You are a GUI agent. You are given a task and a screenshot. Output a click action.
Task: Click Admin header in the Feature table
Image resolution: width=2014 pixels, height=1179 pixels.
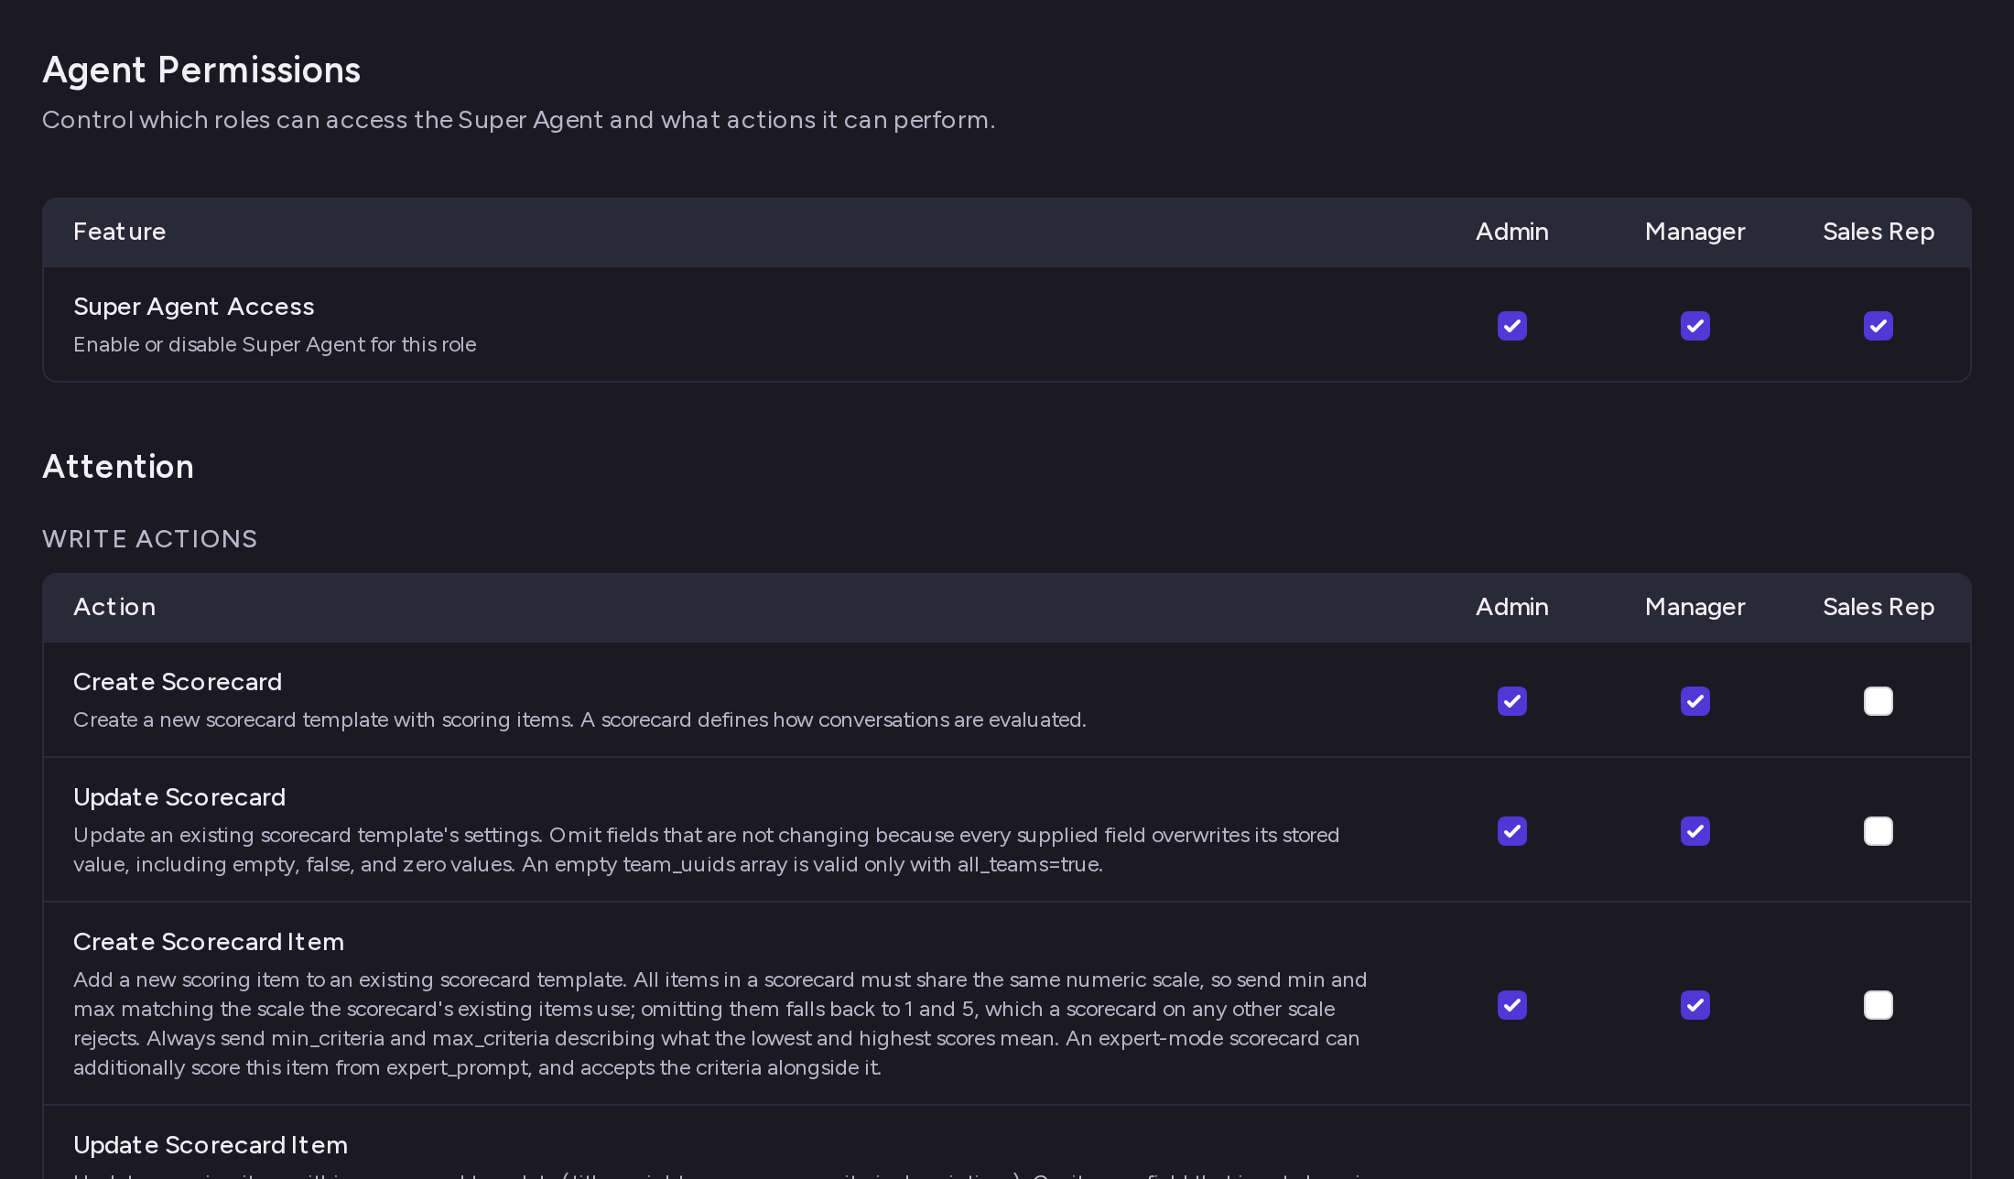click(x=1512, y=232)
